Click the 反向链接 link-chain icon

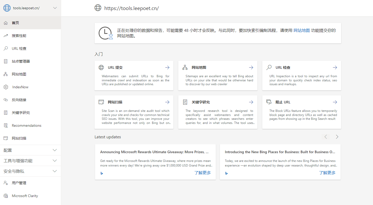point(6,100)
